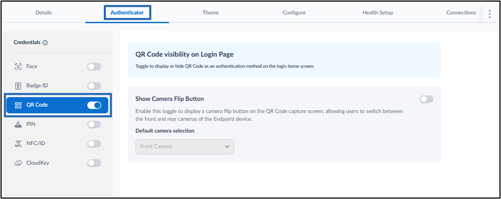Click the QR Code visibility on Login Page heading

click(184, 55)
